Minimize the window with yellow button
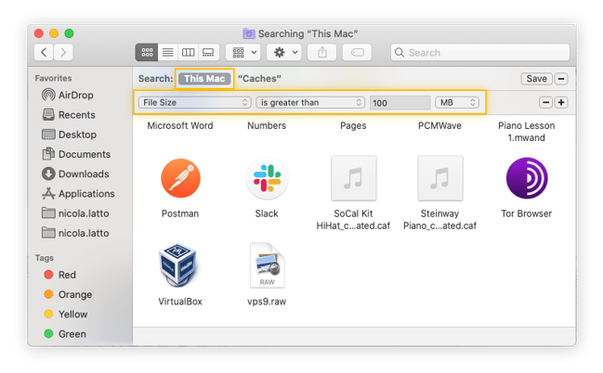 pyautogui.click(x=54, y=33)
